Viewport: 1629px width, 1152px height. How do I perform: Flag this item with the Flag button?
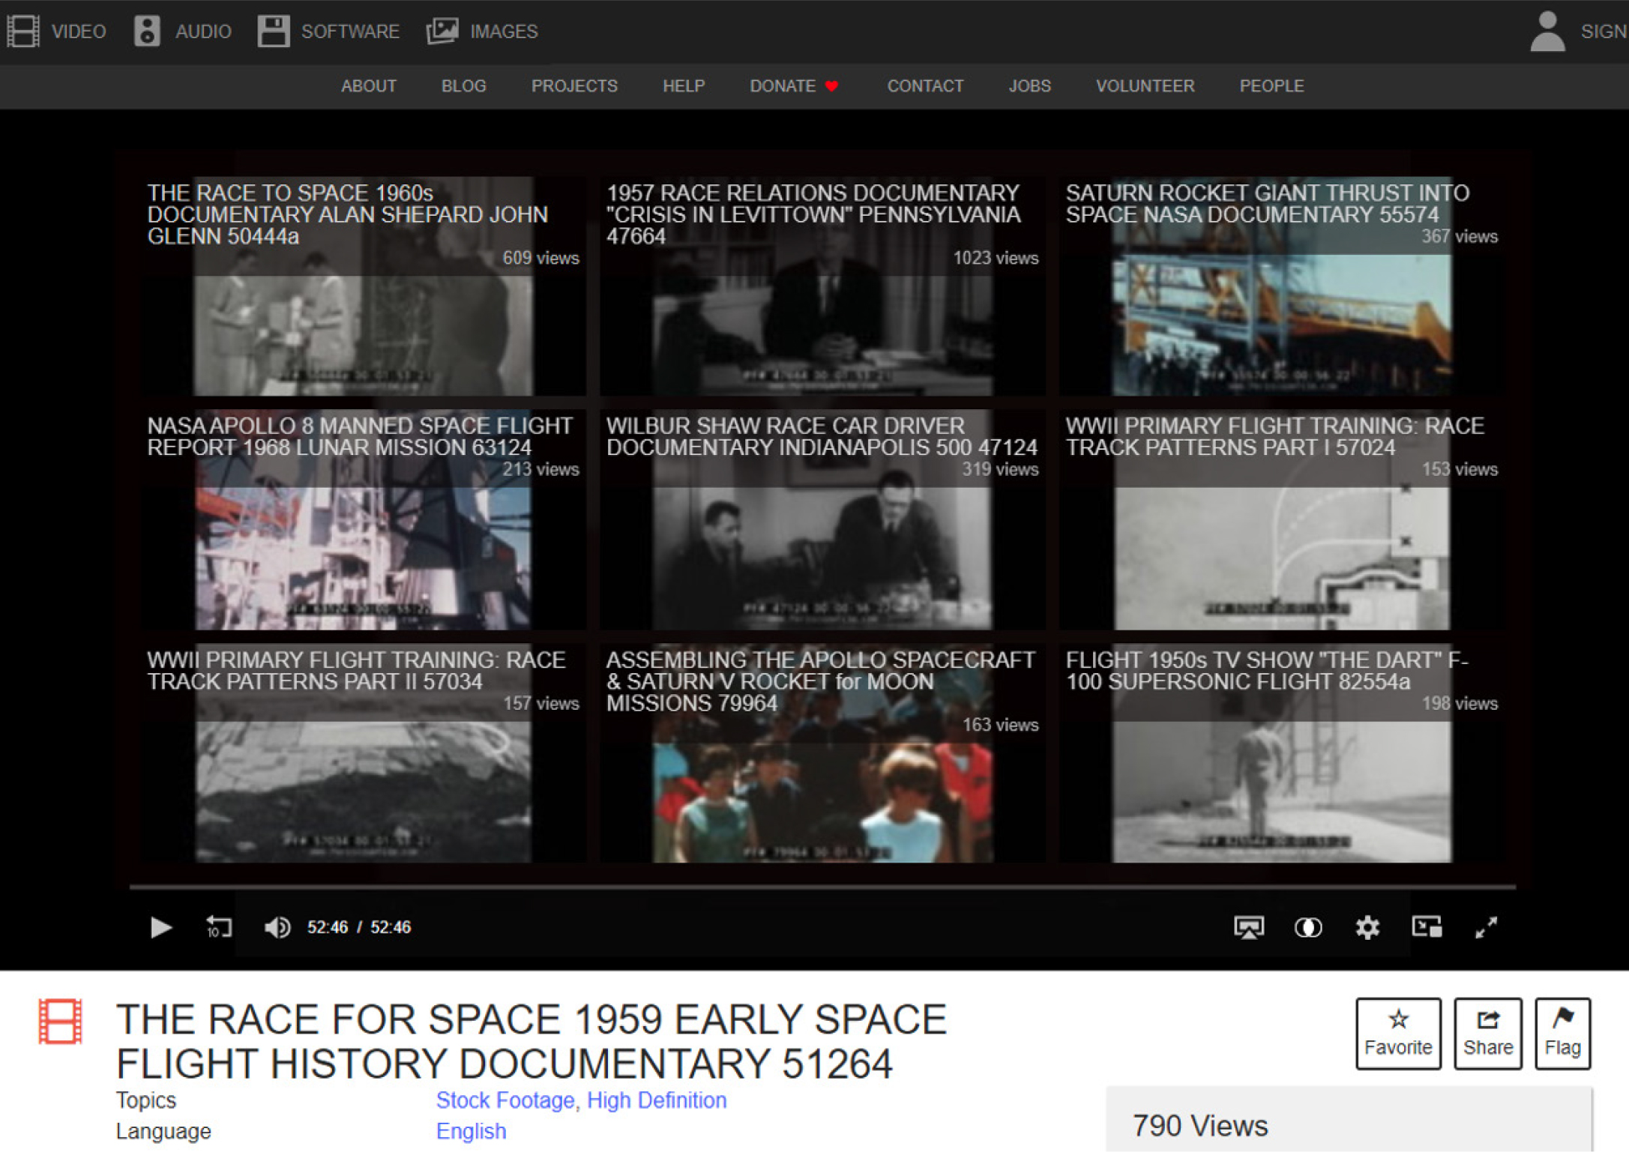1562,1034
